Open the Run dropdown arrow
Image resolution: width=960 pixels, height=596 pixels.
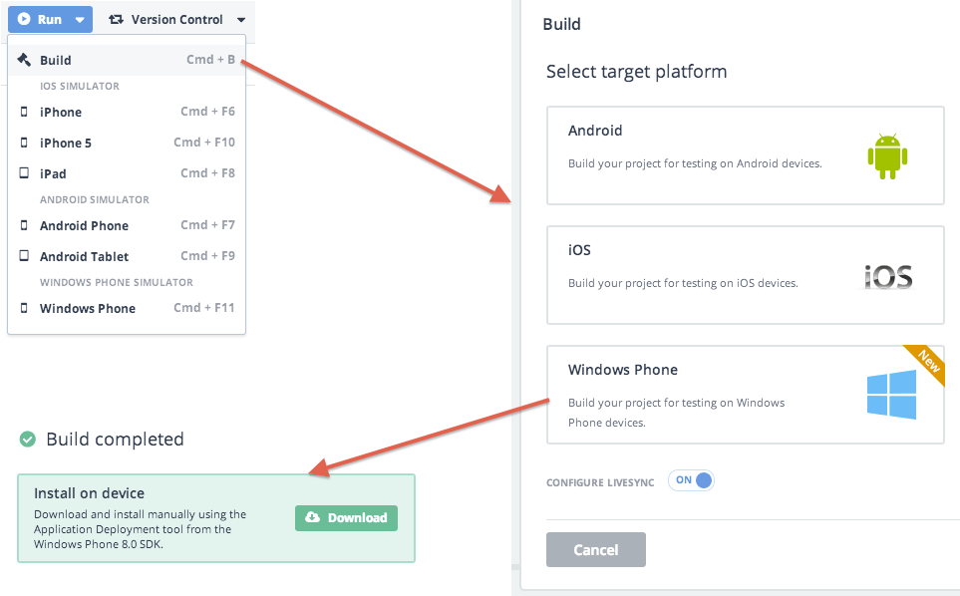coord(80,20)
